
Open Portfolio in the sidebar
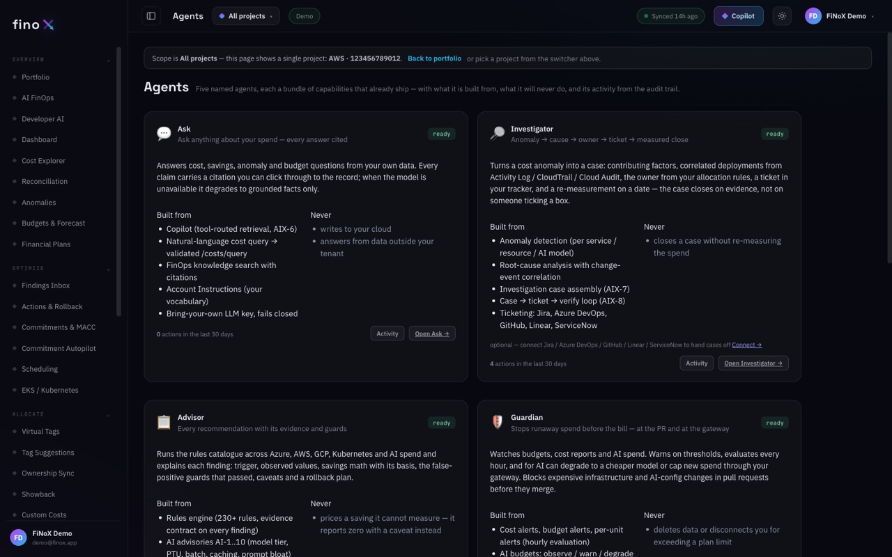[36, 77]
